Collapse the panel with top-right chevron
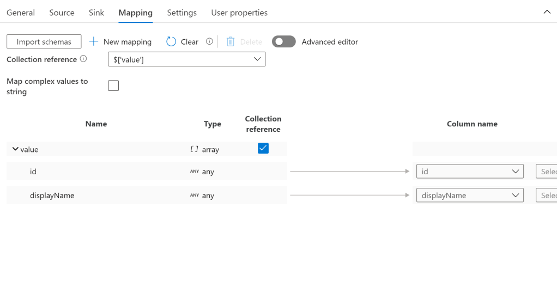Image resolution: width=557 pixels, height=287 pixels. [547, 12]
